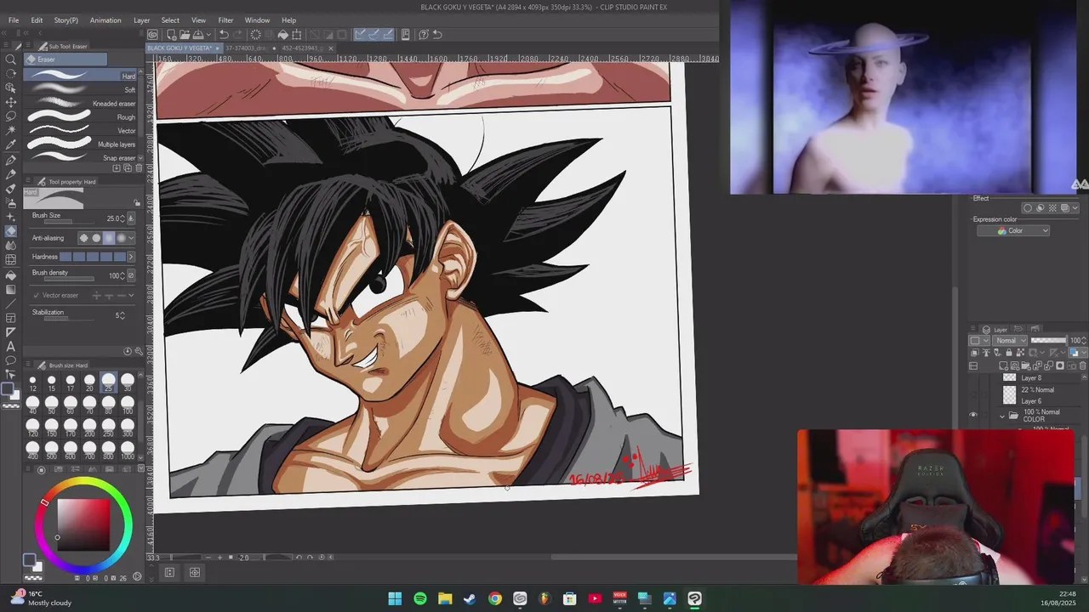Image resolution: width=1089 pixels, height=612 pixels.
Task: Toggle Clip to layer below icon
Action: click(975, 353)
